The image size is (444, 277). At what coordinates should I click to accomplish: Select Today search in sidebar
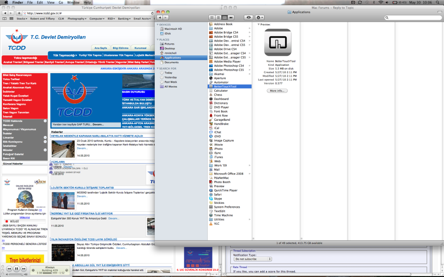(166, 73)
